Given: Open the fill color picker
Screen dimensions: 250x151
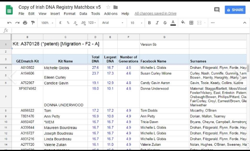Looking at the screenshot, I should 183,22.
